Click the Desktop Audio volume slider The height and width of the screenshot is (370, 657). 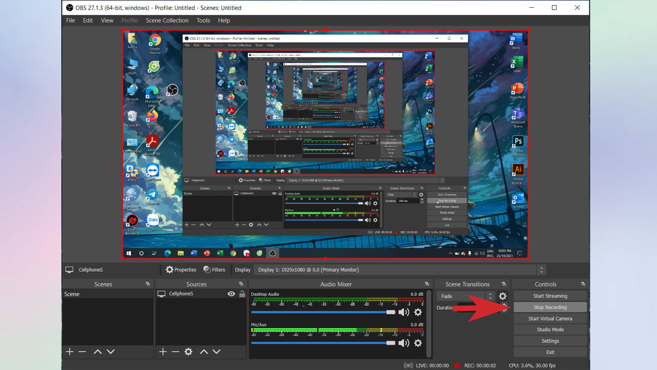[x=324, y=312]
